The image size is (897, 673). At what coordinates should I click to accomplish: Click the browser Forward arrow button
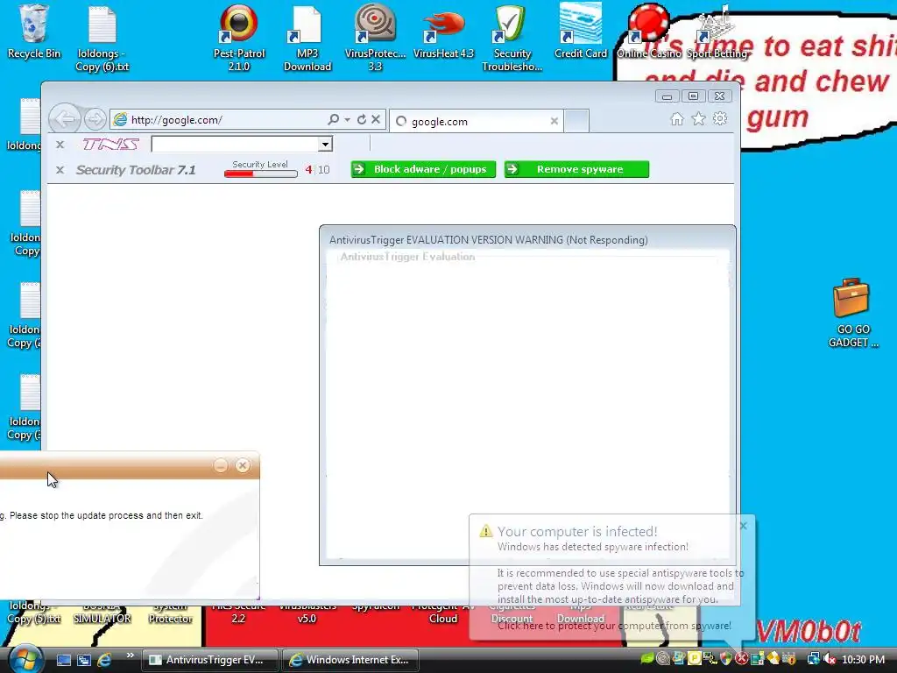95,119
